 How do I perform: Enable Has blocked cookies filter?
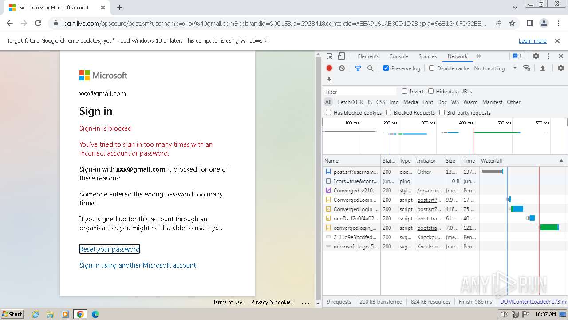(x=328, y=113)
